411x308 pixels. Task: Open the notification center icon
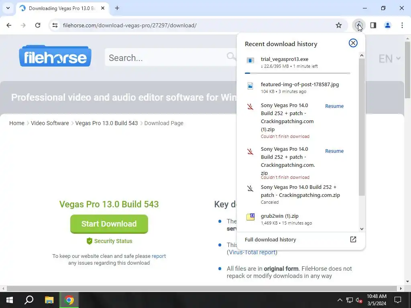tap(398, 300)
